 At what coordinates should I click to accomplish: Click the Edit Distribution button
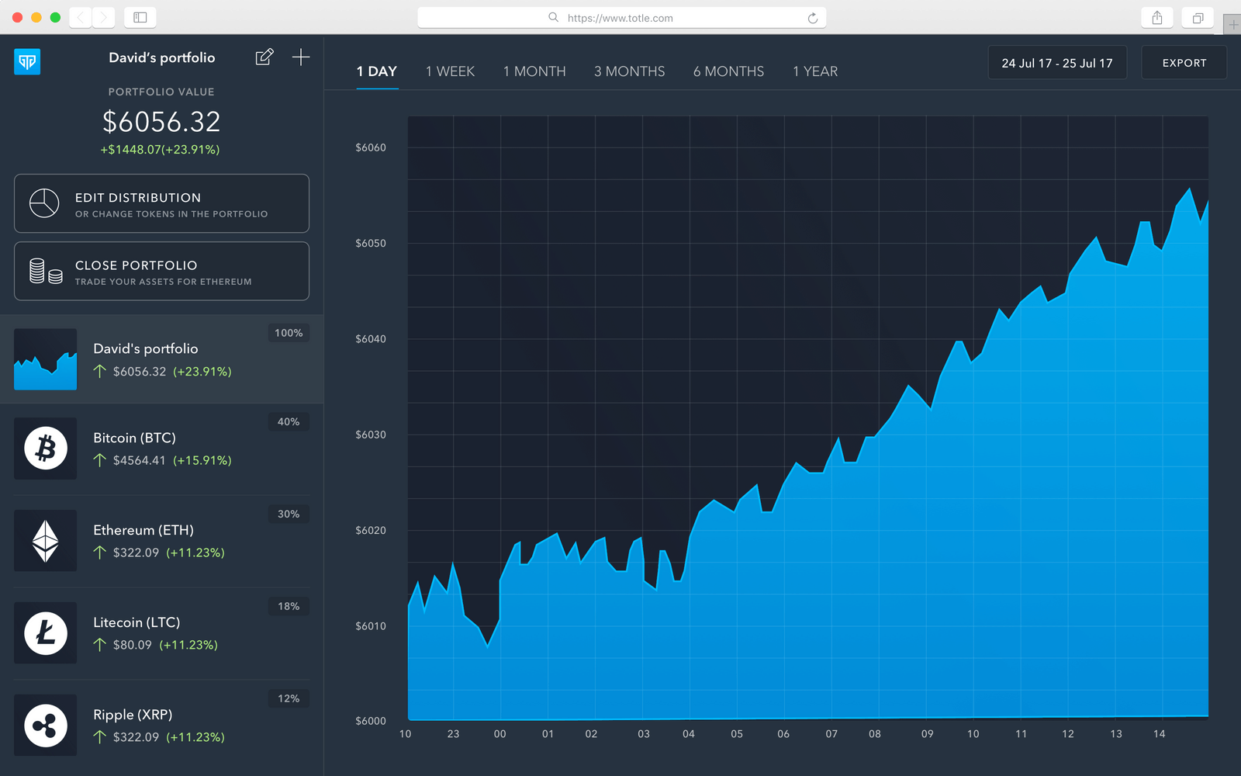(x=161, y=203)
